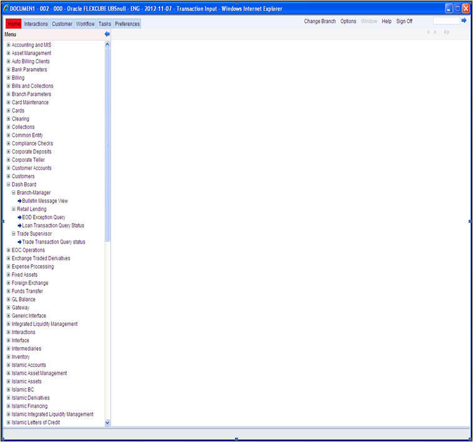
Task: Click the fast path search input box
Action: point(446,21)
